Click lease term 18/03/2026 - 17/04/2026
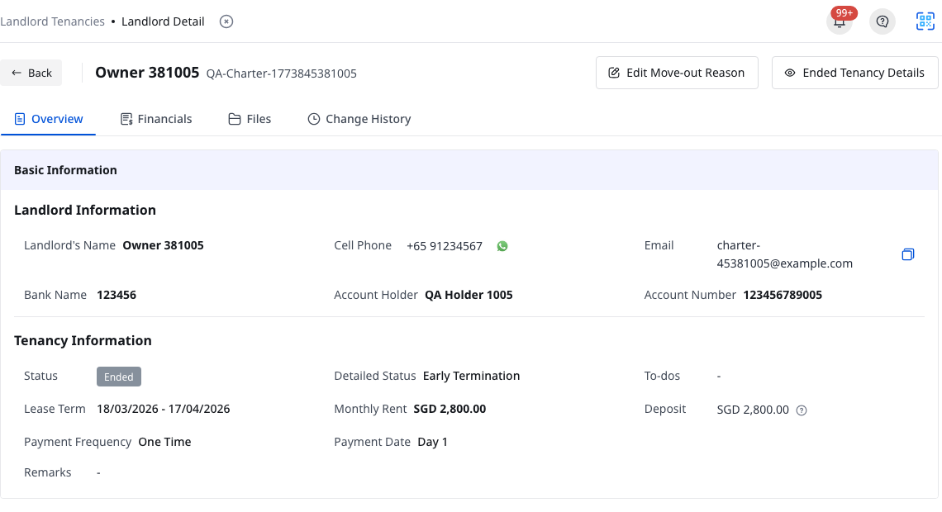Screen dimensions: 942x512 coord(164,409)
